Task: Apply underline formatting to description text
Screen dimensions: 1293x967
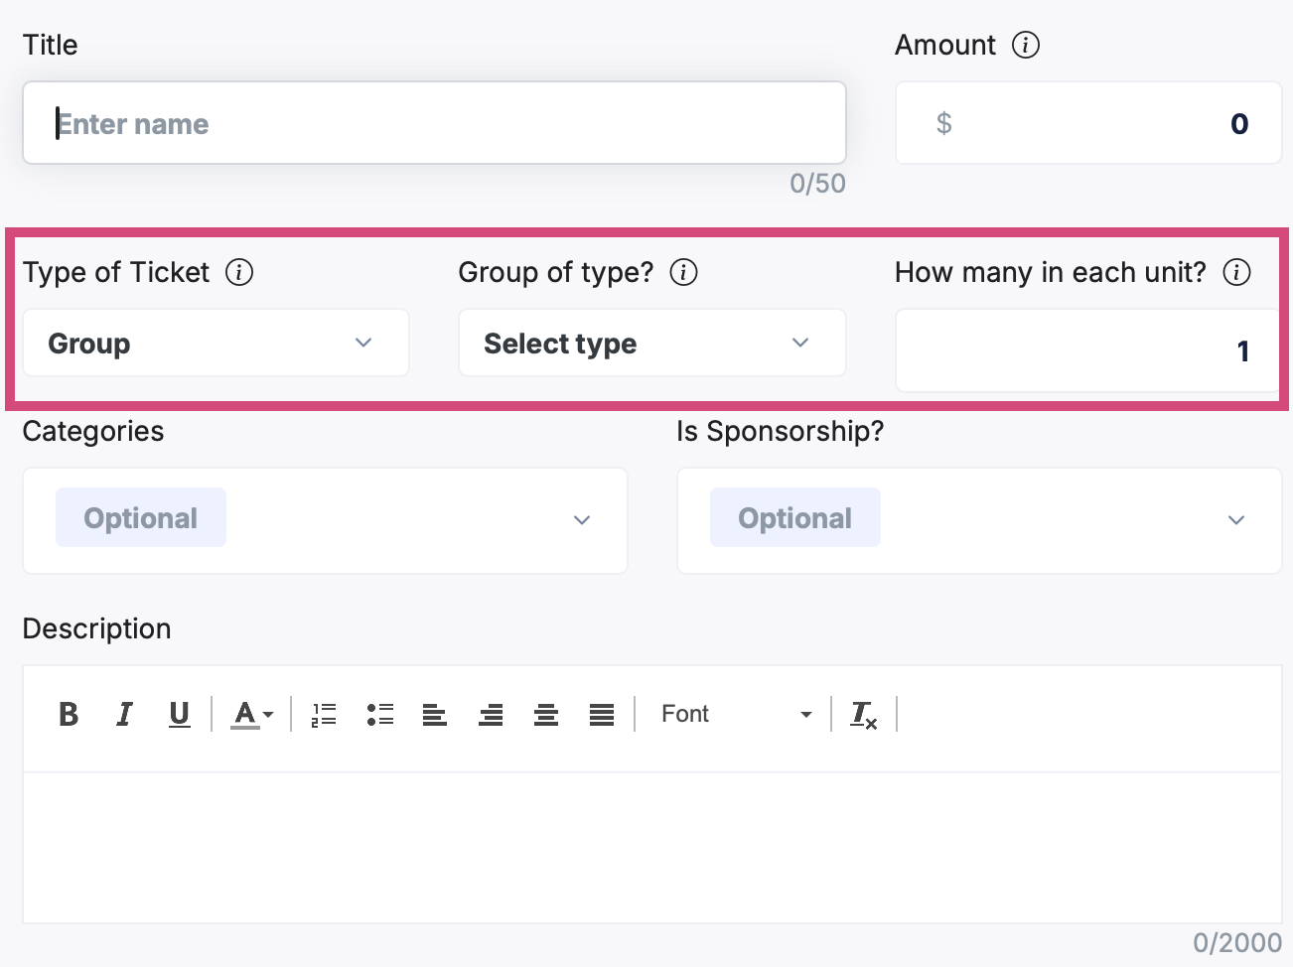Action: tap(180, 714)
